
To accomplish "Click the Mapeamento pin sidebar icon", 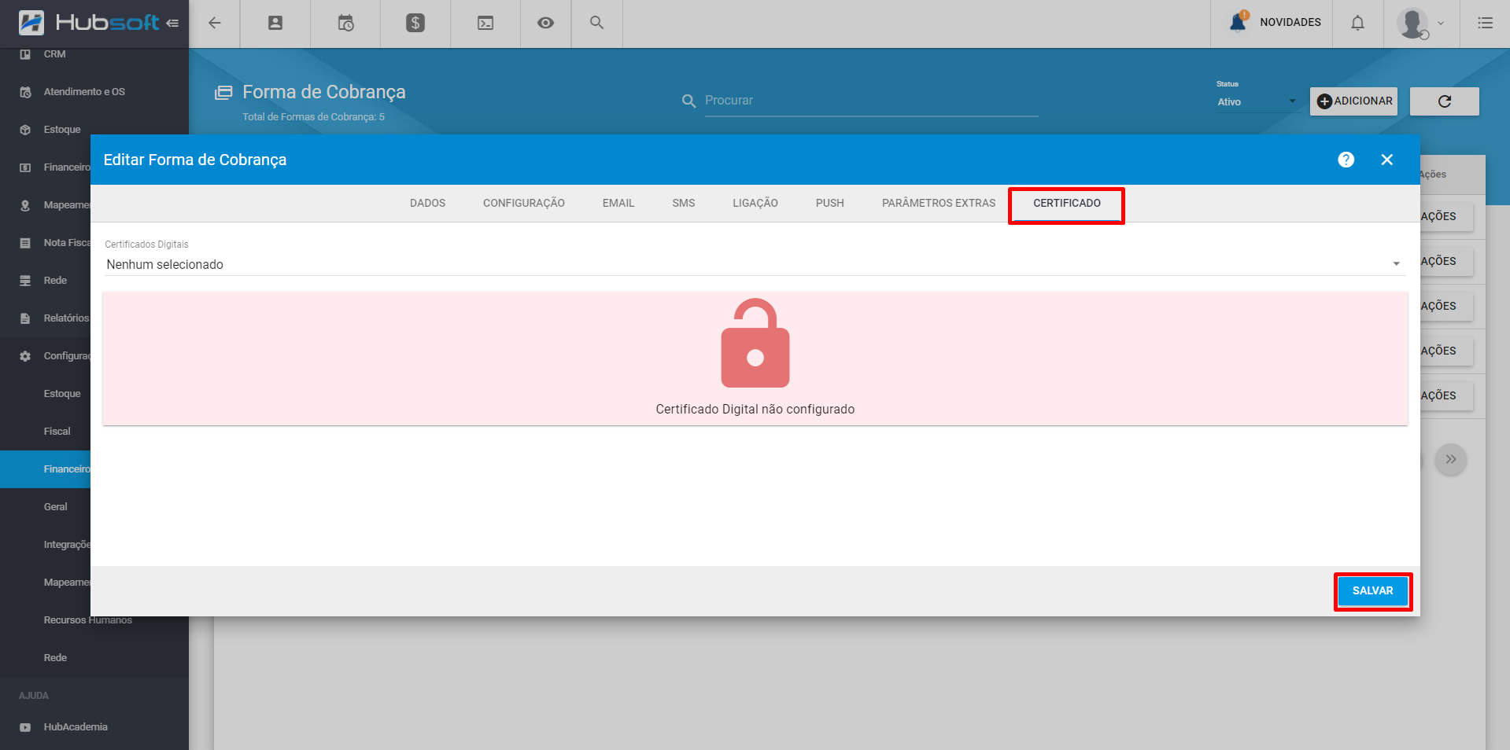I will coord(25,205).
